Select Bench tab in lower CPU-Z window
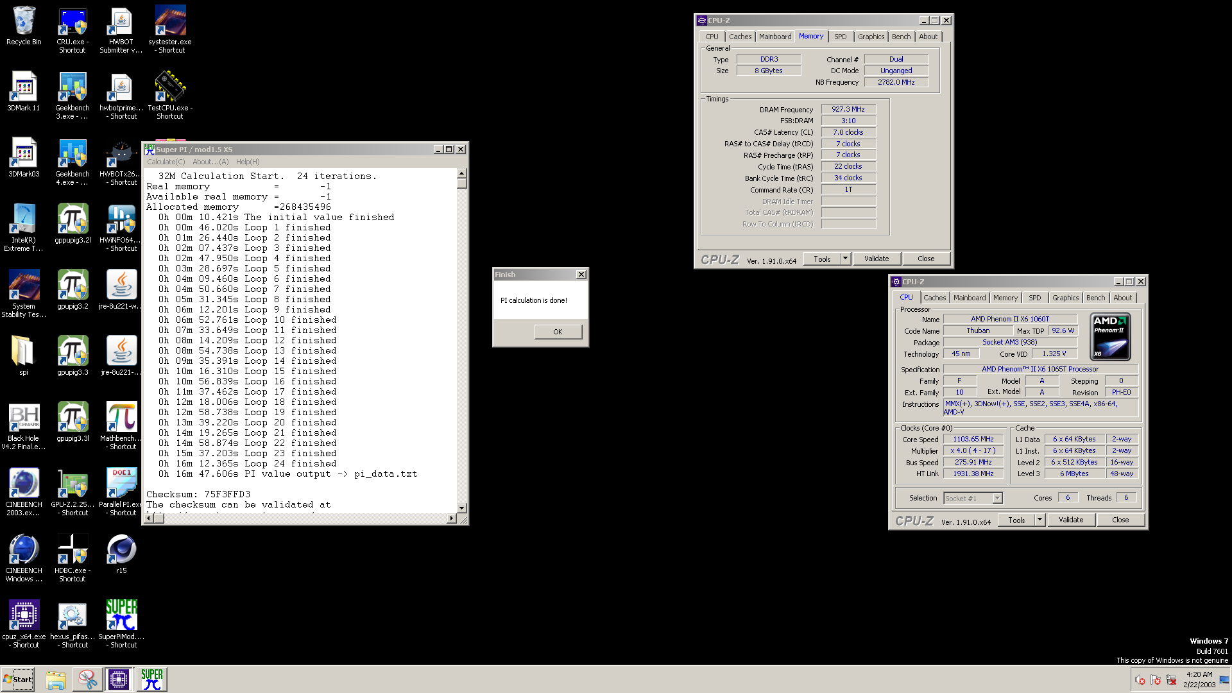 1095,298
